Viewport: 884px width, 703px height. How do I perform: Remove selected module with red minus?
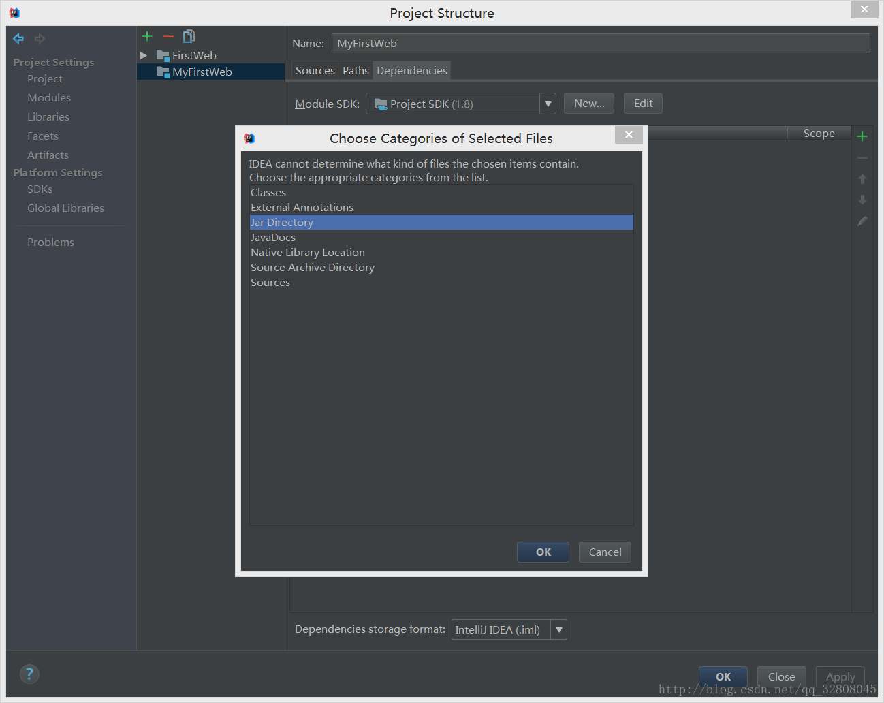tap(168, 36)
